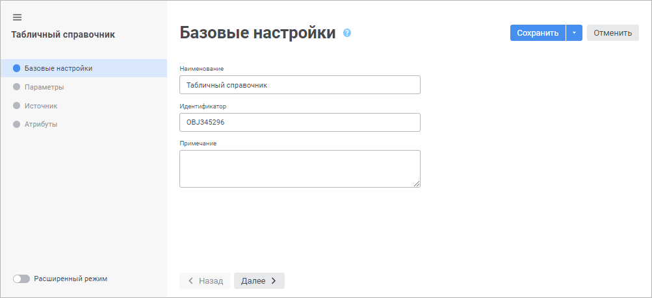Click the Источник step circle icon
The height and width of the screenshot is (298, 652).
click(17, 105)
